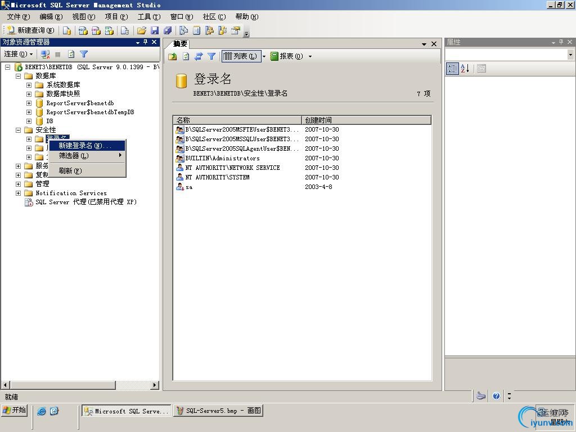
Task: Open the Community (社区) menu
Action: pyautogui.click(x=214, y=17)
